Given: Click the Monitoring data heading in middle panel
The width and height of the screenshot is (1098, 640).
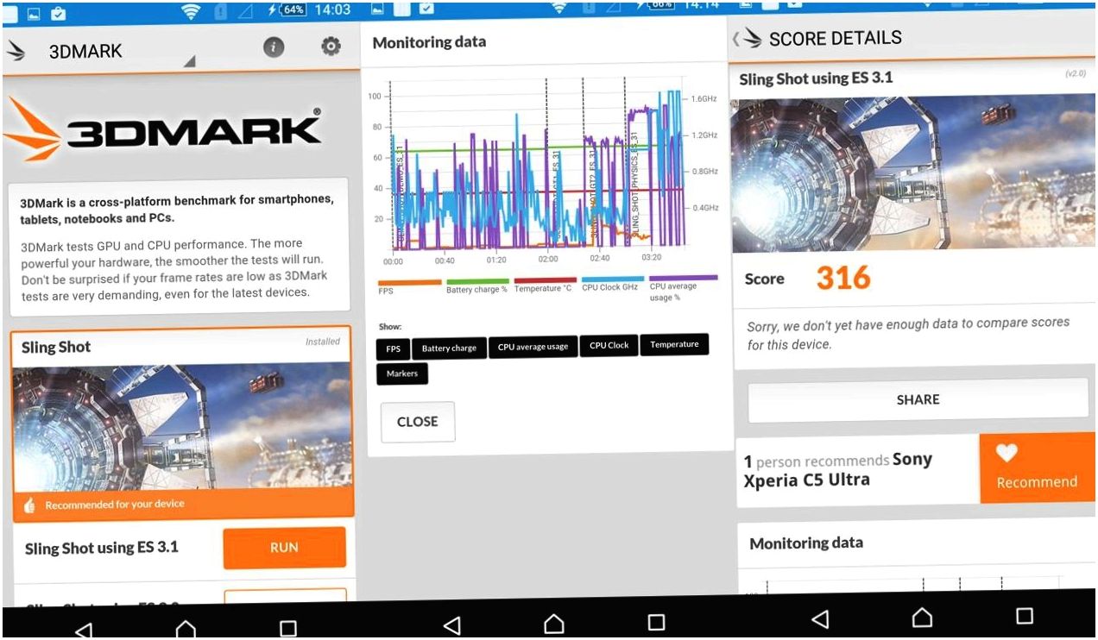Looking at the screenshot, I should tap(429, 41).
